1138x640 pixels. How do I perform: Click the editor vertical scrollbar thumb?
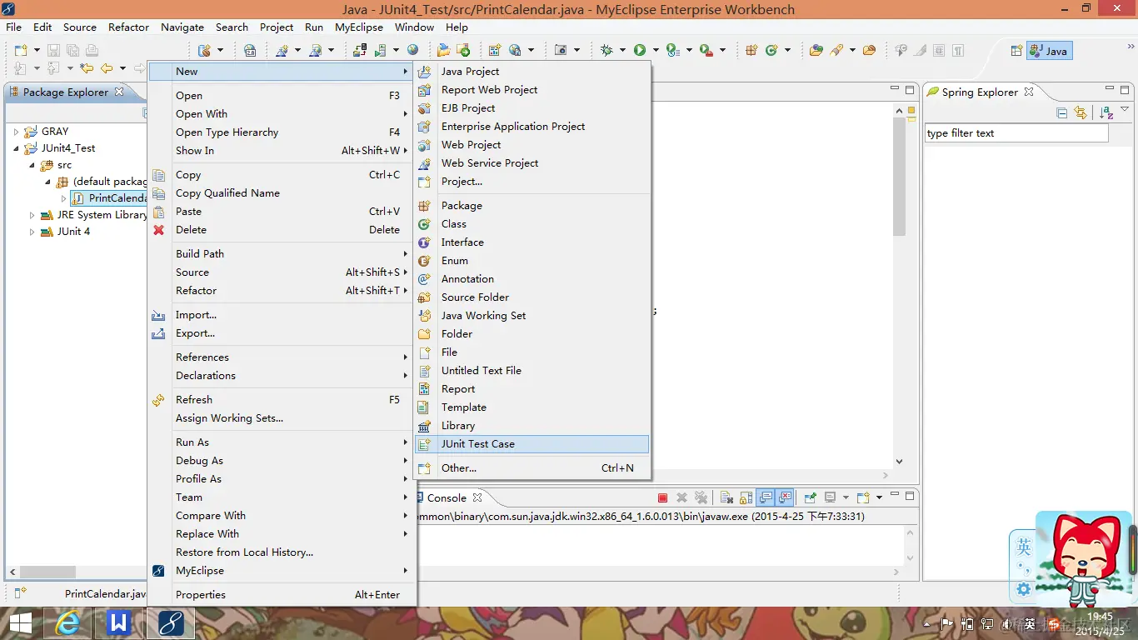899,177
